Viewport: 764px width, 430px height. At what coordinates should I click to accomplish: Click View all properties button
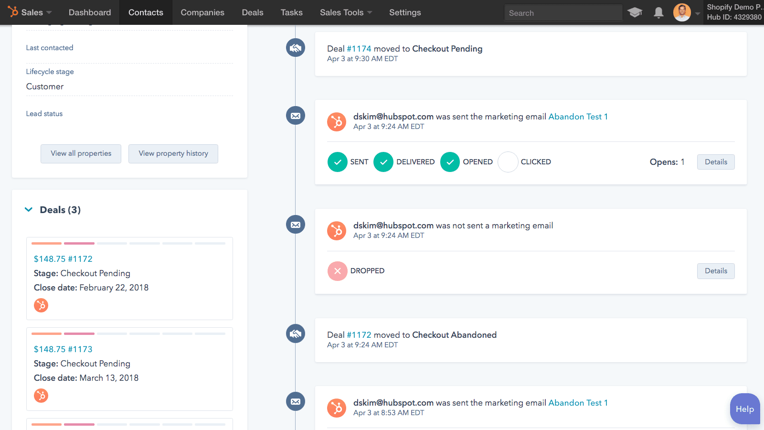81,153
